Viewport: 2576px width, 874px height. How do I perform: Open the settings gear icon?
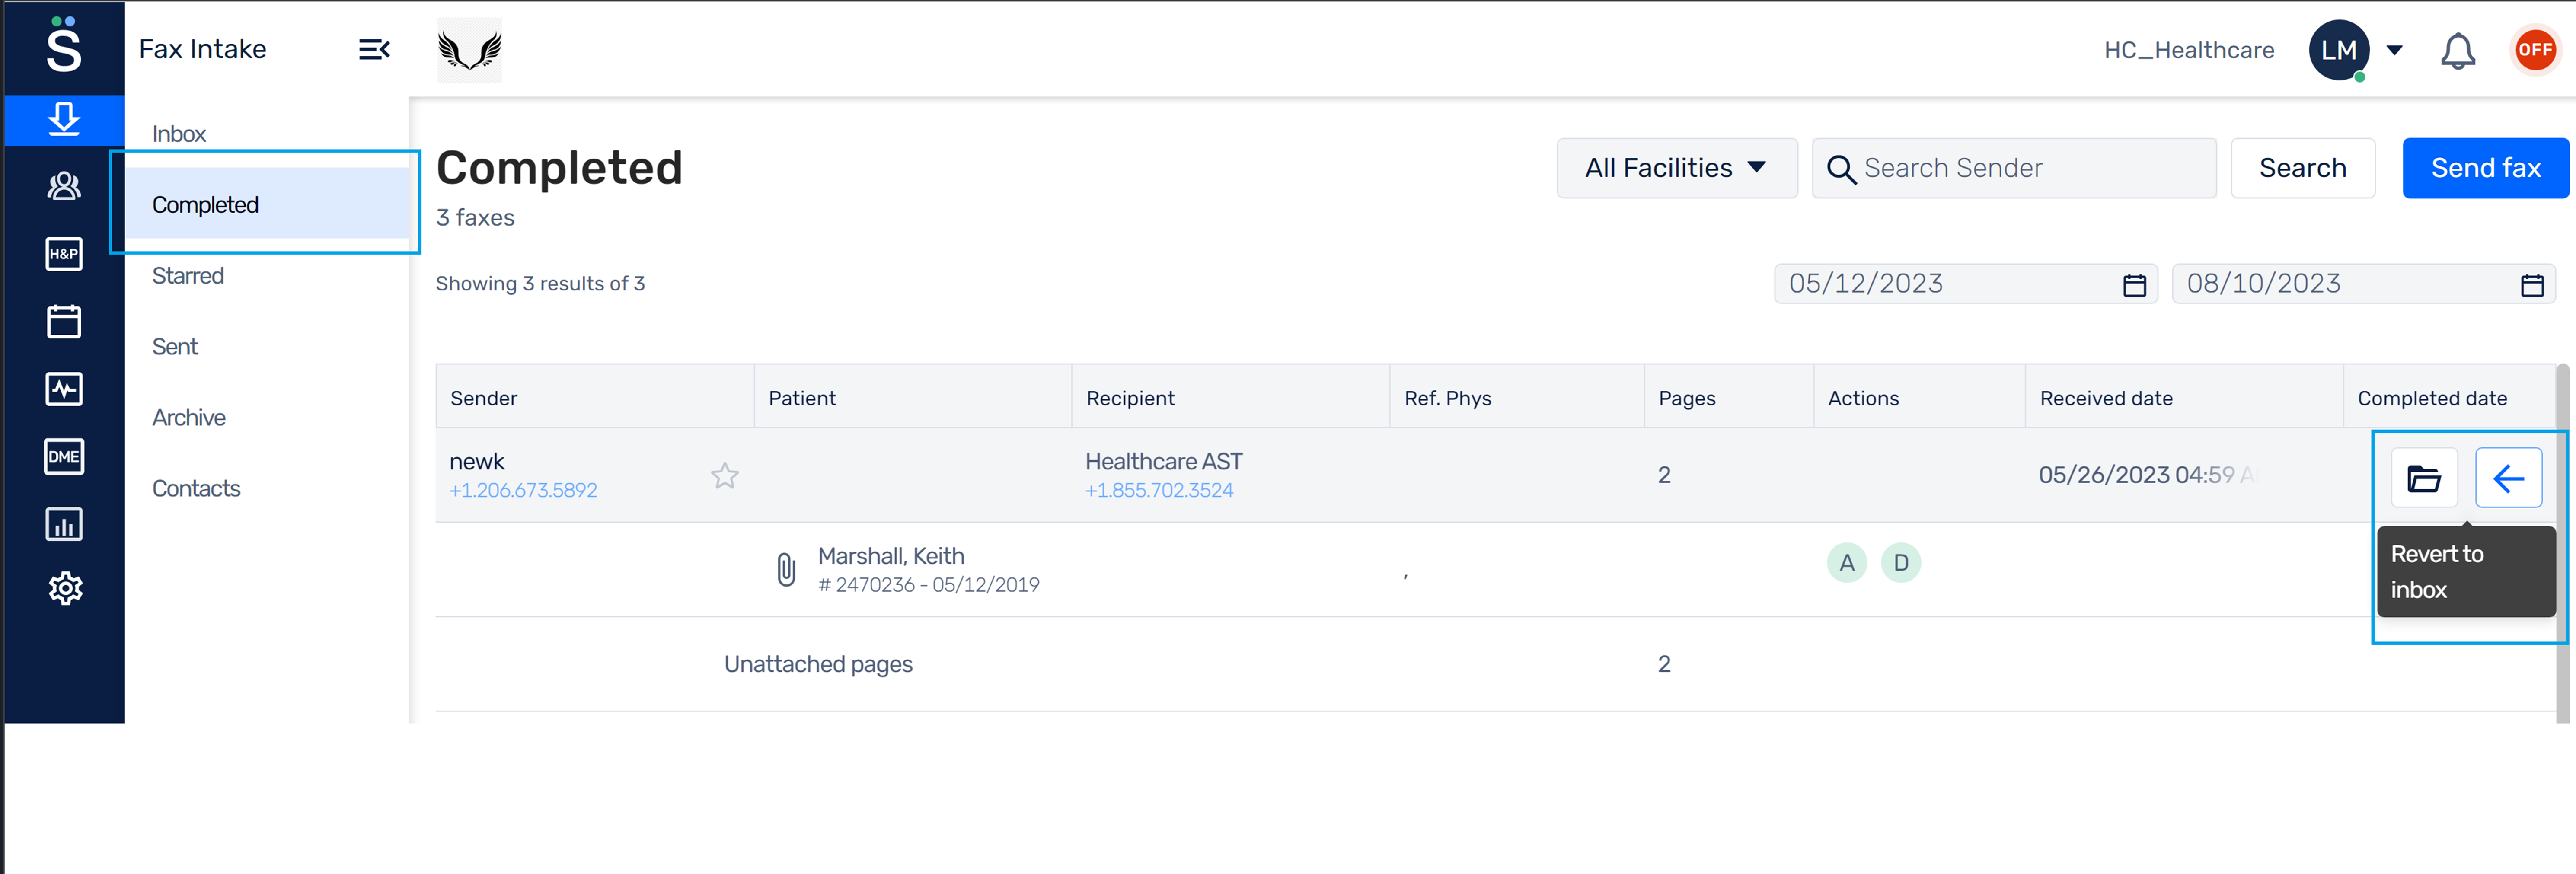point(65,588)
